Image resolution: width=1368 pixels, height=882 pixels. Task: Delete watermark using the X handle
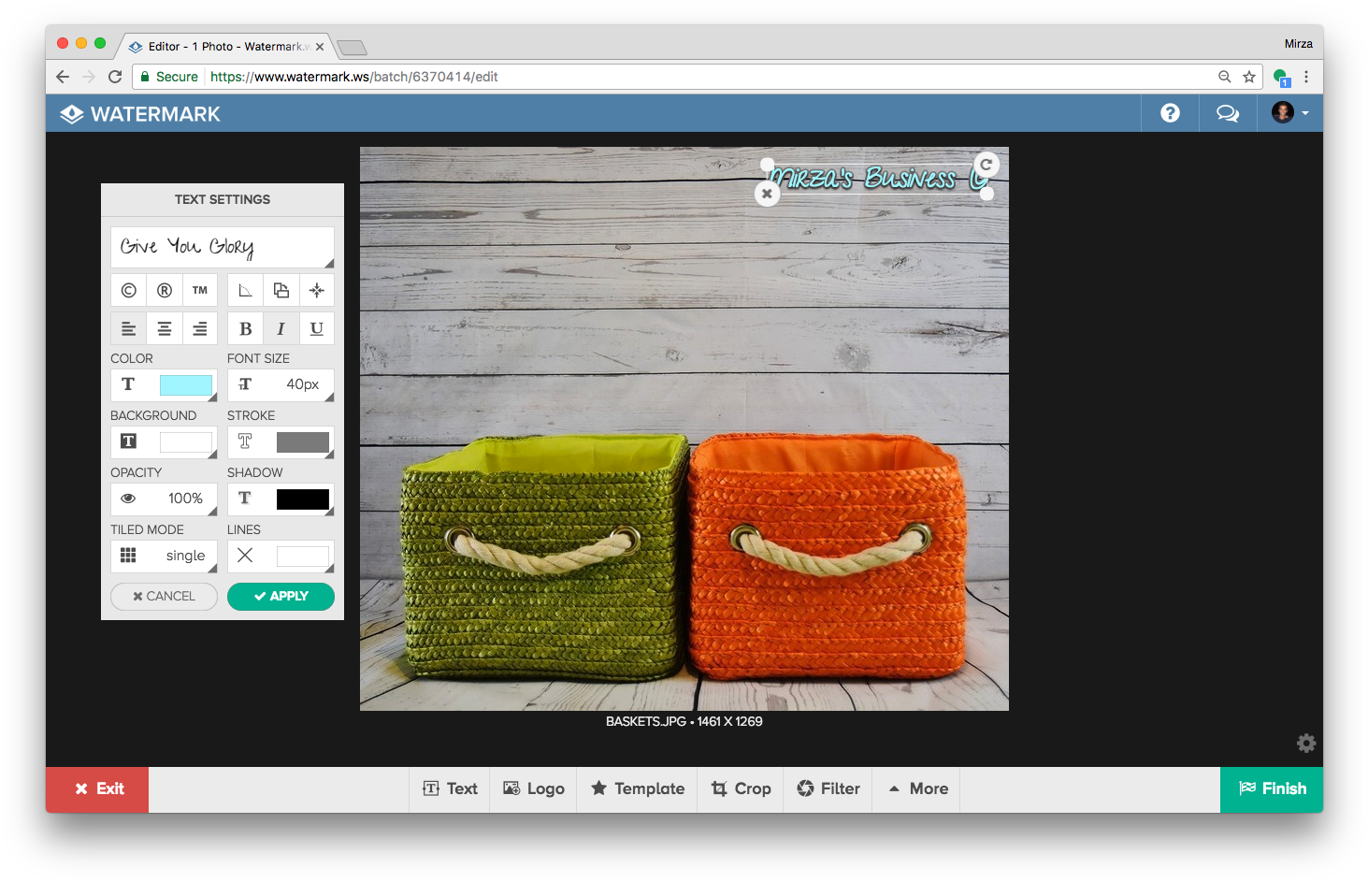click(x=767, y=194)
